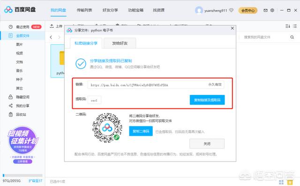Click the 已选中1项 status text
This screenshot has width=300, height=186.
57,181
